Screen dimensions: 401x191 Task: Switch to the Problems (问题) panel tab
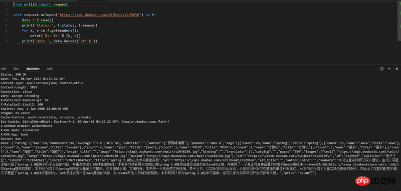pos(3,69)
